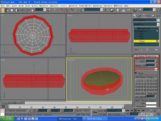This screenshot has width=161, height=121.
Task: Select the Polygon sub-object level
Action: click(142, 41)
